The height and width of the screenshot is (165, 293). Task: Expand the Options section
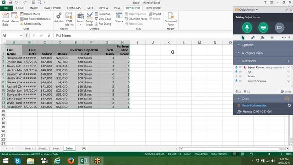(263, 45)
